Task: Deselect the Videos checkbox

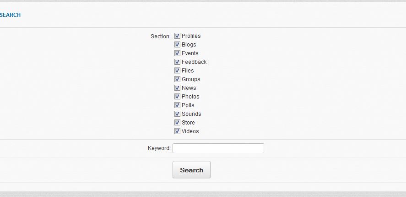Action: click(177, 131)
